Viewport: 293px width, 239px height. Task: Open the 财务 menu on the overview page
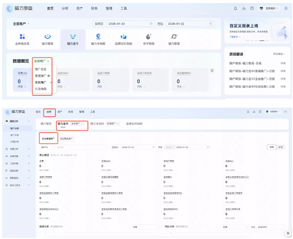tap(94, 9)
